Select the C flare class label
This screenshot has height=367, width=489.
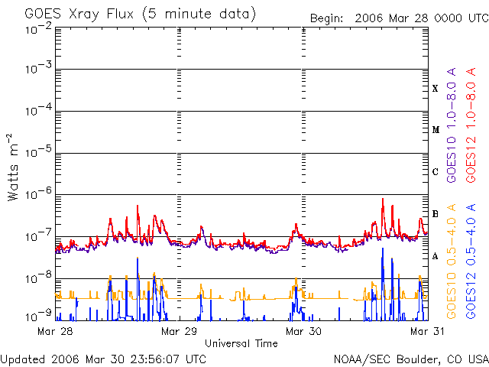tap(435, 172)
